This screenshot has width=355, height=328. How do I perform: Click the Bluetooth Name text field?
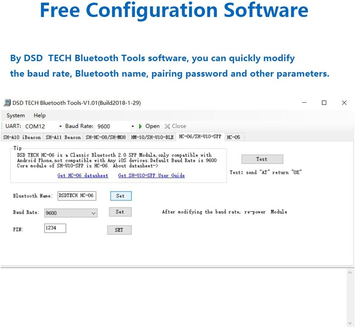(77, 196)
